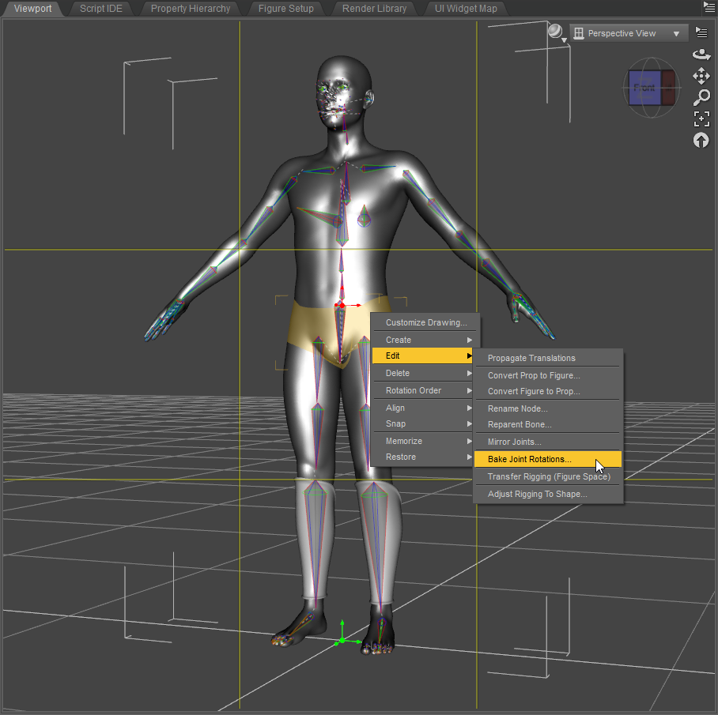Select the orbit camera tool icon
This screenshot has width=718, height=715.
(x=701, y=55)
